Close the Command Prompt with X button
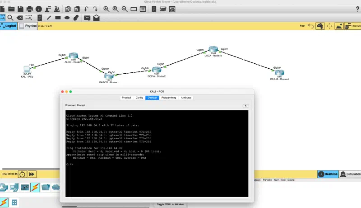361x208 pixels. pyautogui.click(x=245, y=106)
